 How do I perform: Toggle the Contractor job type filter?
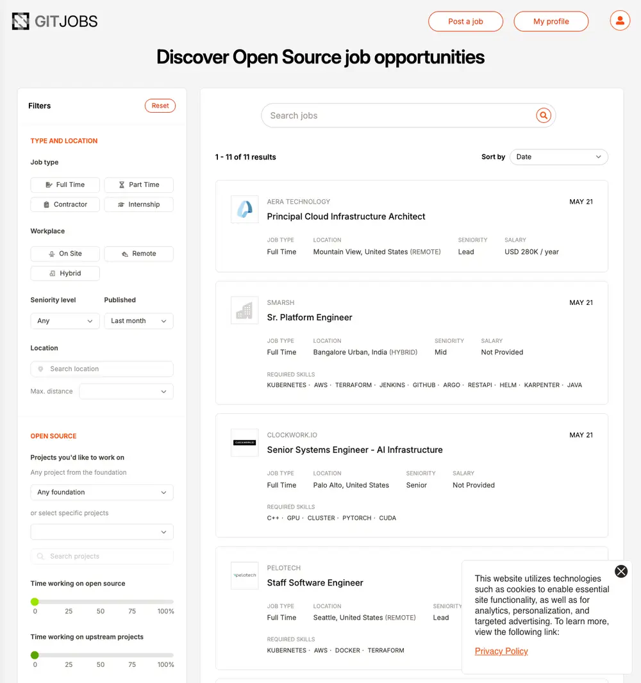coord(65,204)
